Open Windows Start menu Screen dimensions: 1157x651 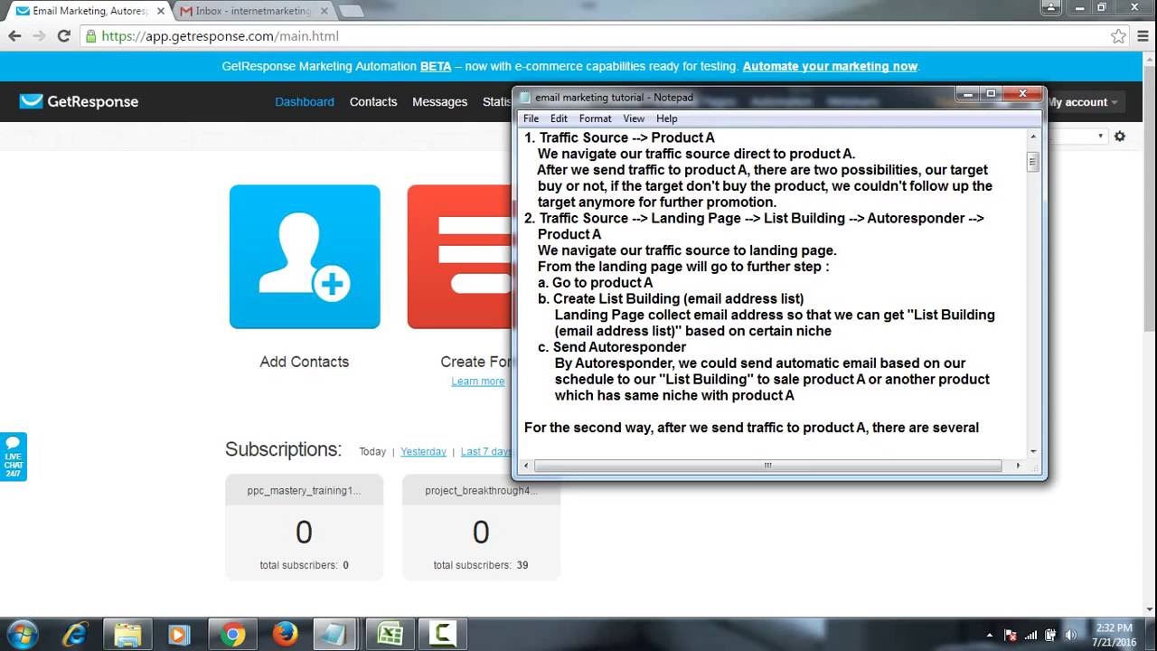click(22, 635)
